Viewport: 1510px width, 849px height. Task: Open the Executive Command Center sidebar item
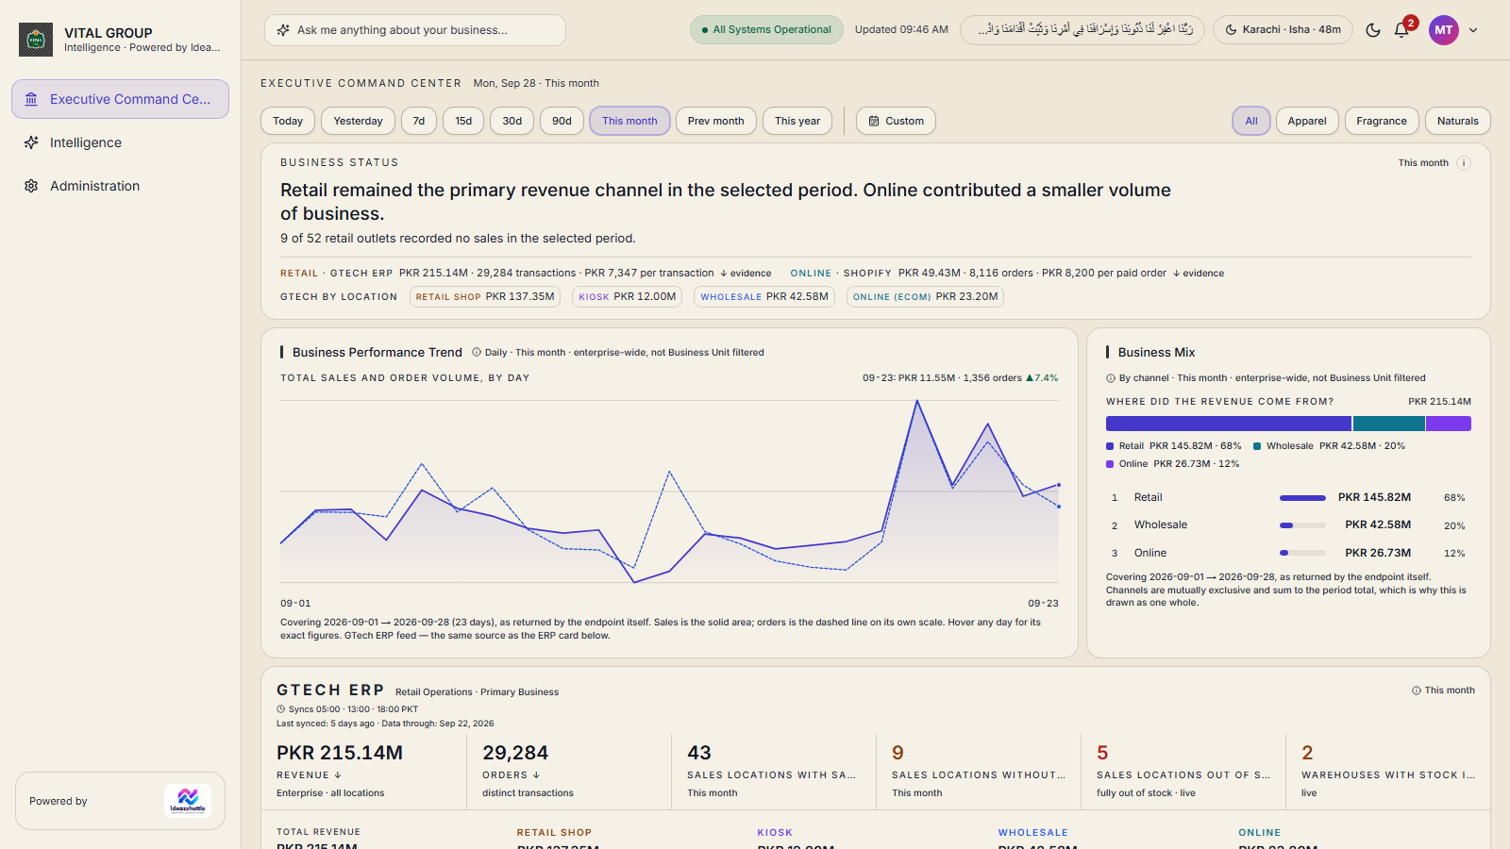[x=120, y=99]
